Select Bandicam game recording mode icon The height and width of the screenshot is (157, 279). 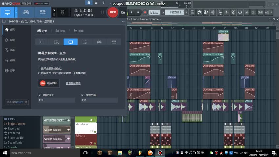pos(26,12)
